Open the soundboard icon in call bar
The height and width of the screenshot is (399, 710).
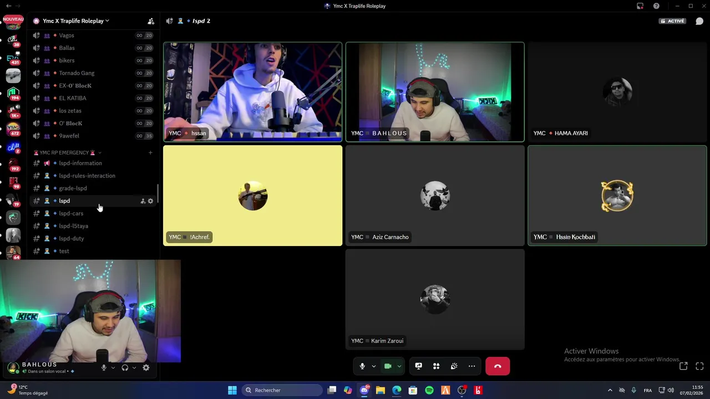[454, 366]
